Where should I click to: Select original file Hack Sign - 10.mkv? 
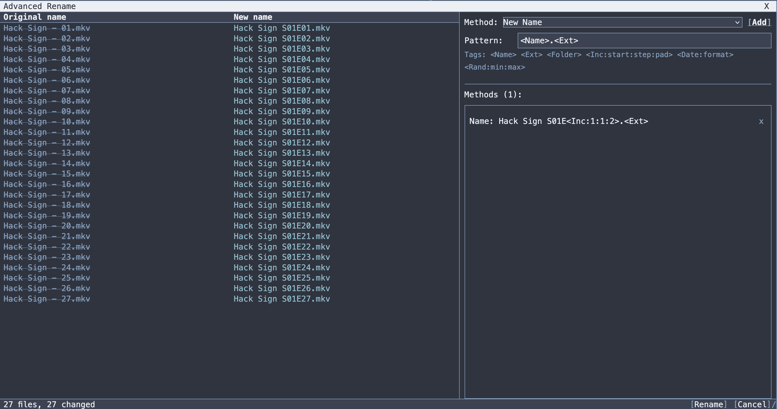pos(47,122)
